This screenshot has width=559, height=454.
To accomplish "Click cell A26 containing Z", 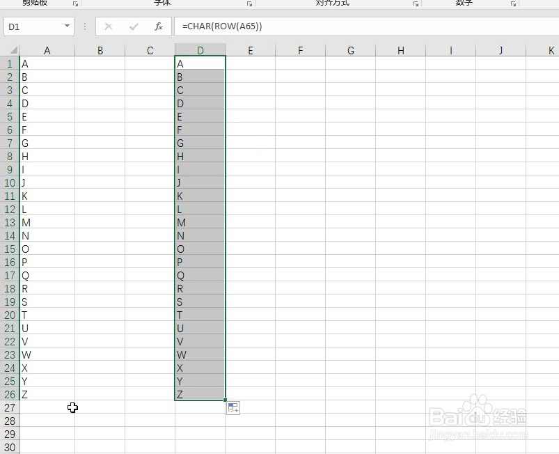I will click(x=47, y=394).
